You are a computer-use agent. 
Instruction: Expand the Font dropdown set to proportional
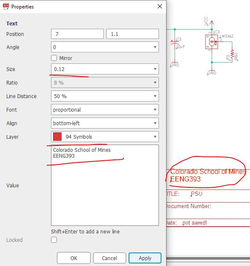point(105,110)
